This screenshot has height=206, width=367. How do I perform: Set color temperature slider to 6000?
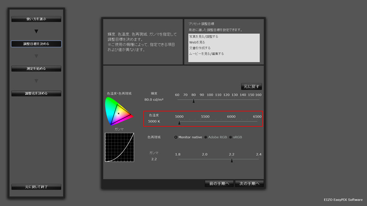pos(231,122)
